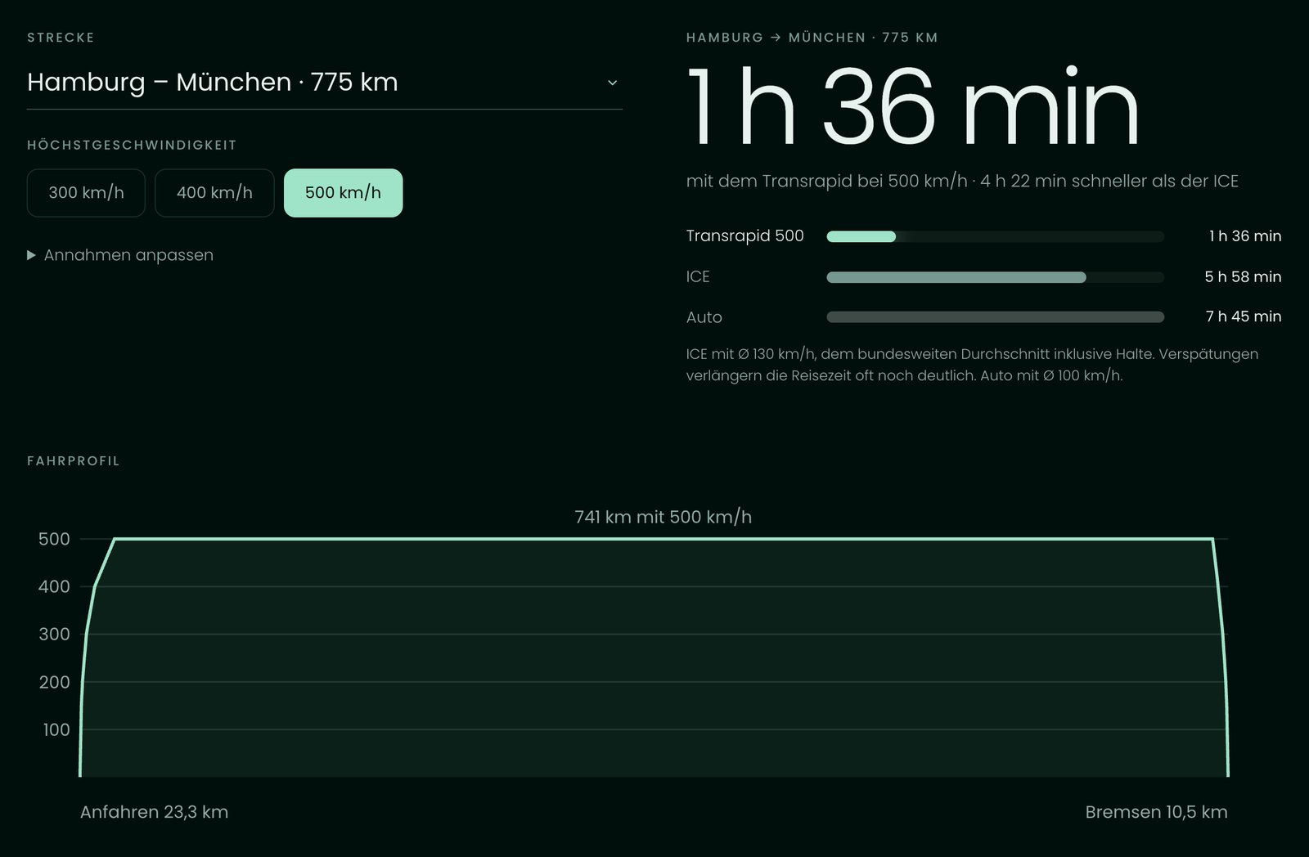The width and height of the screenshot is (1309, 857).
Task: Open the Strecke route dropdown
Action: pos(325,83)
